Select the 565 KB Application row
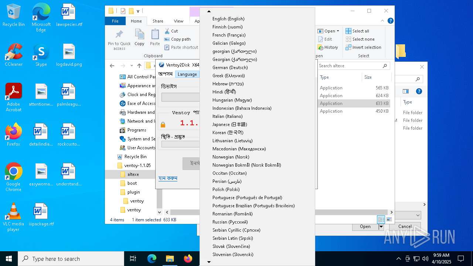This screenshot has width=473, height=266. (x=354, y=88)
